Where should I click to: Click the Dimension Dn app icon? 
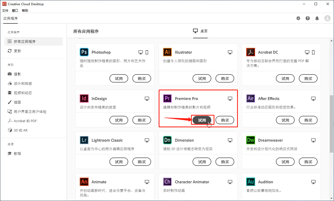click(168, 140)
